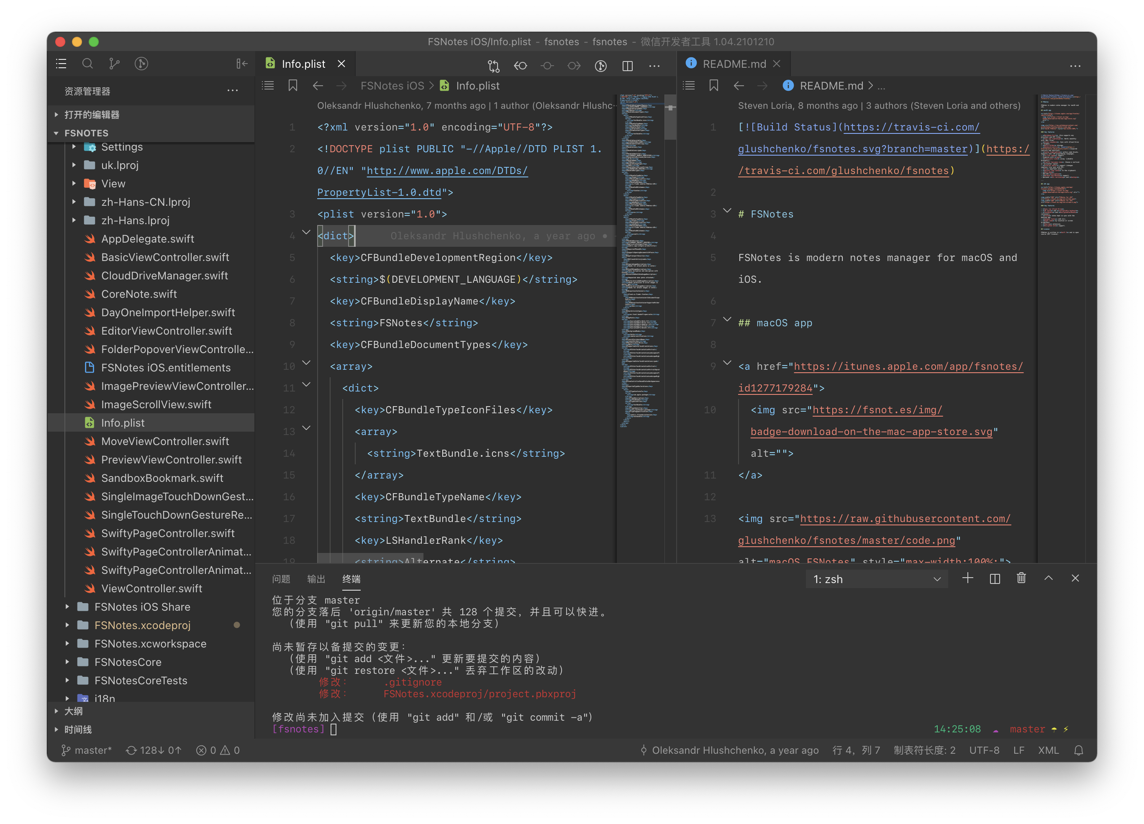1144x824 pixels.
Task: Select the README.md editor tab
Action: click(x=734, y=64)
